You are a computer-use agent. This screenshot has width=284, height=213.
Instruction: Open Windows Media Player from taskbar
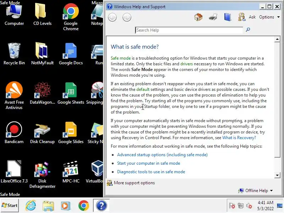[66, 206]
